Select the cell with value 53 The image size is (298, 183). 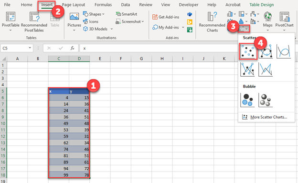pos(59,130)
